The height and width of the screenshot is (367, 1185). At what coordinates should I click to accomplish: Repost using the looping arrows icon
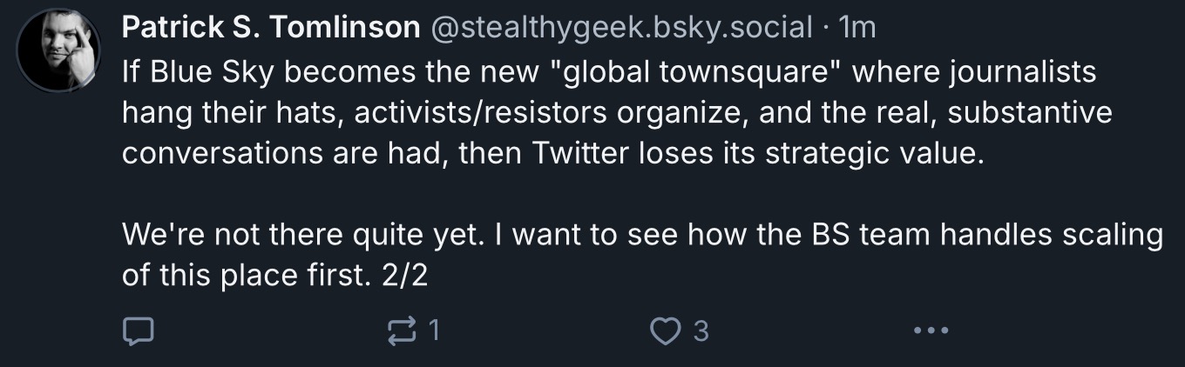point(403,330)
